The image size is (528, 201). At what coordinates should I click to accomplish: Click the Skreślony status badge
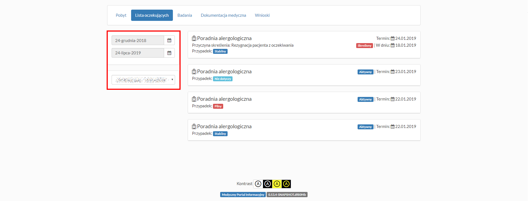click(364, 46)
